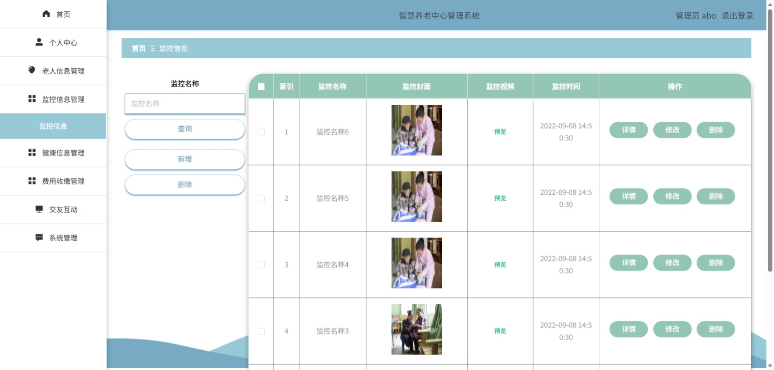Click 删除 for 监控名称6 row
The height and width of the screenshot is (370, 774).
pos(716,130)
